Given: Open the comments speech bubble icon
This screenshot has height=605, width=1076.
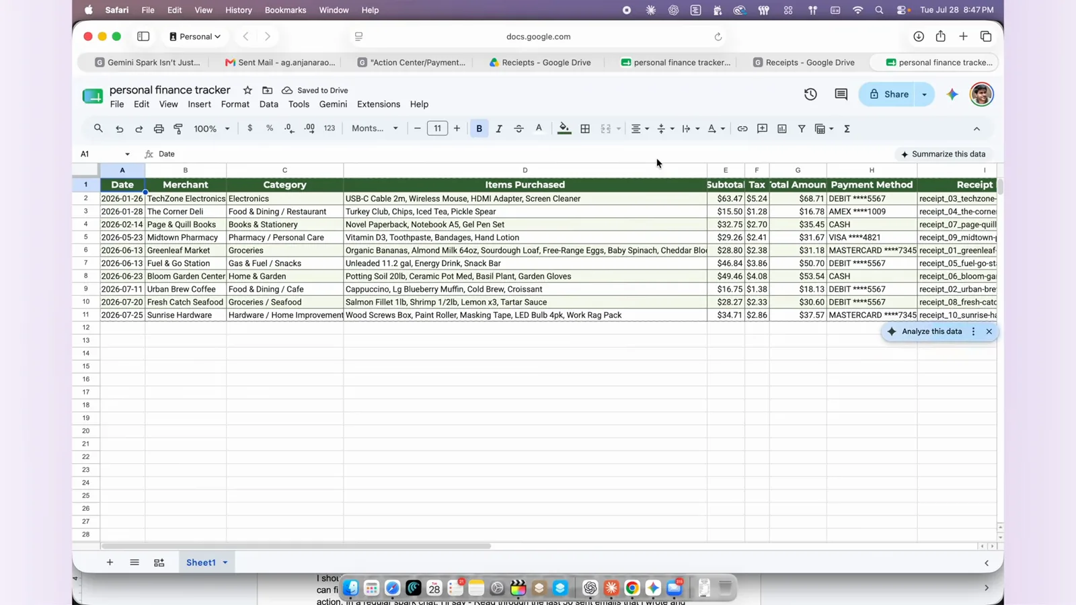Looking at the screenshot, I should [841, 94].
